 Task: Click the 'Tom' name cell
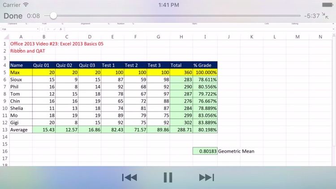[x=21, y=94]
